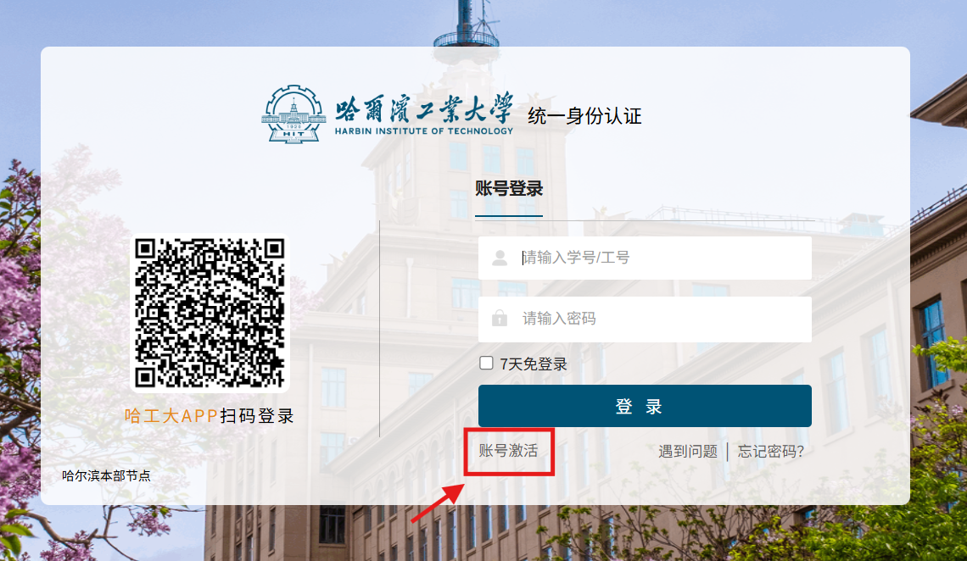Screen dimensions: 967x561
Task: Click the user silhouette icon in username field
Action: pyautogui.click(x=500, y=258)
